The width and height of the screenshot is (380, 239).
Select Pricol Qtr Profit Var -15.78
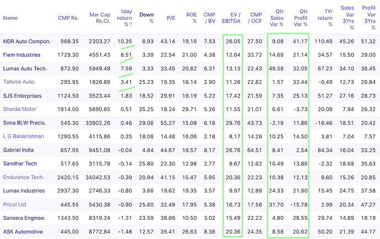299,204
